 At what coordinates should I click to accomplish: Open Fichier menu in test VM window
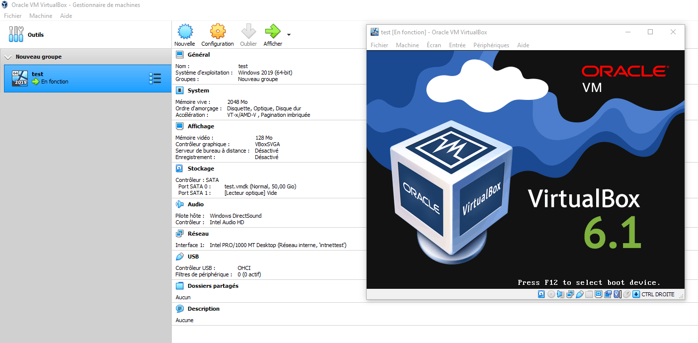pos(380,45)
